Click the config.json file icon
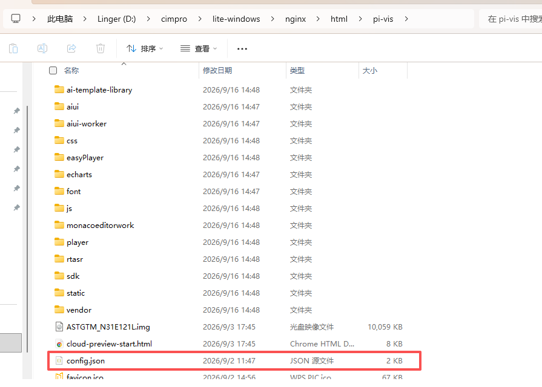The height and width of the screenshot is (387, 542). click(59, 360)
